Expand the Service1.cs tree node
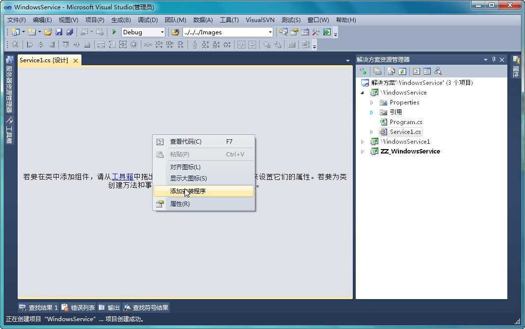Image resolution: width=525 pixels, height=329 pixels. [x=371, y=132]
